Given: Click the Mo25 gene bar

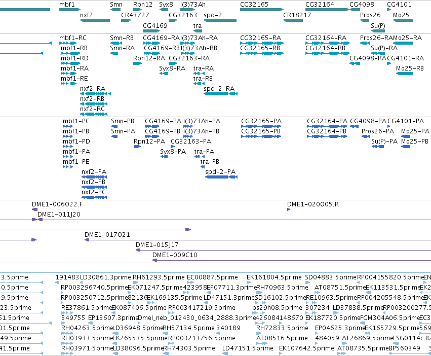Looking at the screenshot, I should pos(403,20).
